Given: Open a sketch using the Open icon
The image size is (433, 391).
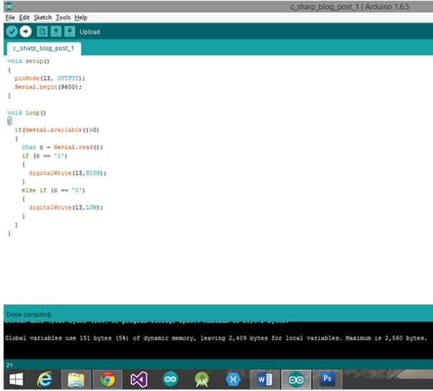Looking at the screenshot, I should coord(56,32).
